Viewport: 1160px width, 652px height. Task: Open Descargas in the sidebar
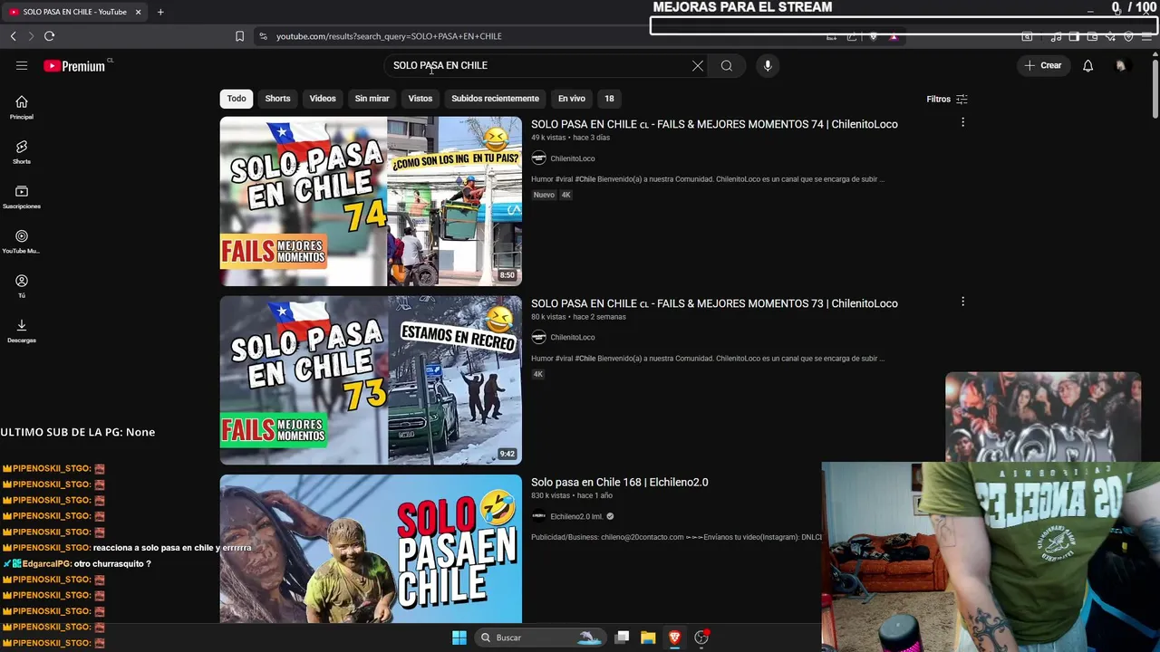coord(22,331)
